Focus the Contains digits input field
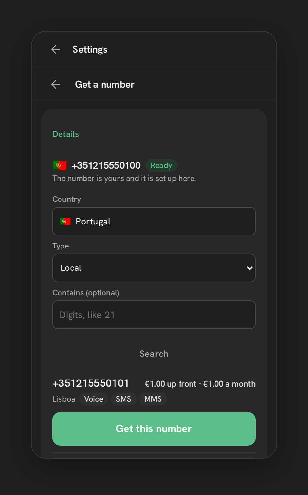The height and width of the screenshot is (495, 308). pos(154,315)
